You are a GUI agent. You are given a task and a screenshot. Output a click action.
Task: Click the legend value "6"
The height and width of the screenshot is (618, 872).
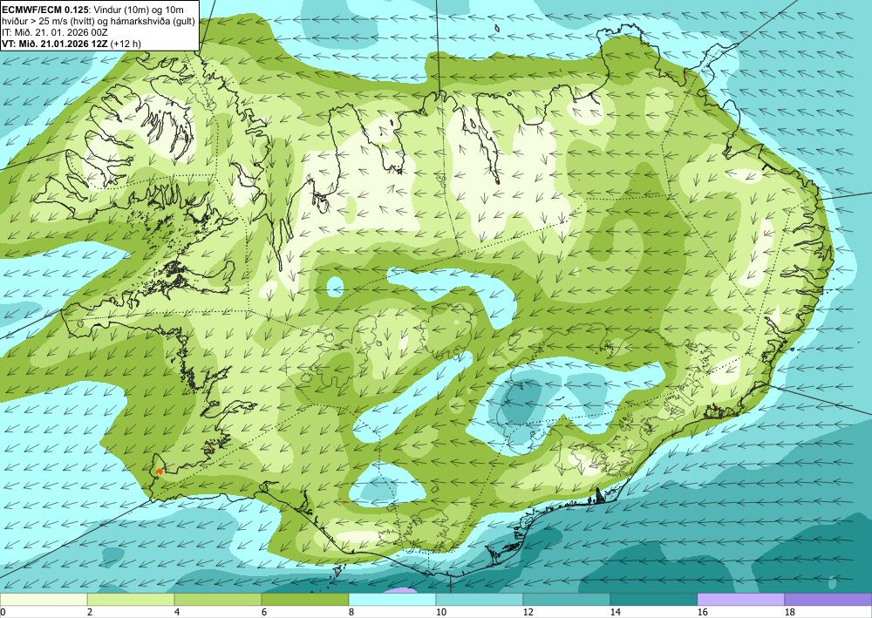pos(265,613)
